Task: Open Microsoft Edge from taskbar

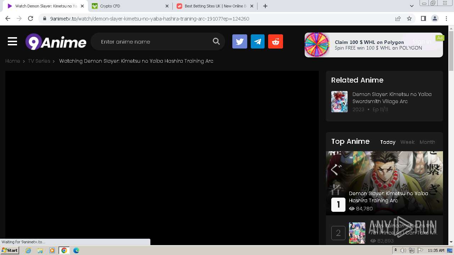Action: (x=76, y=250)
